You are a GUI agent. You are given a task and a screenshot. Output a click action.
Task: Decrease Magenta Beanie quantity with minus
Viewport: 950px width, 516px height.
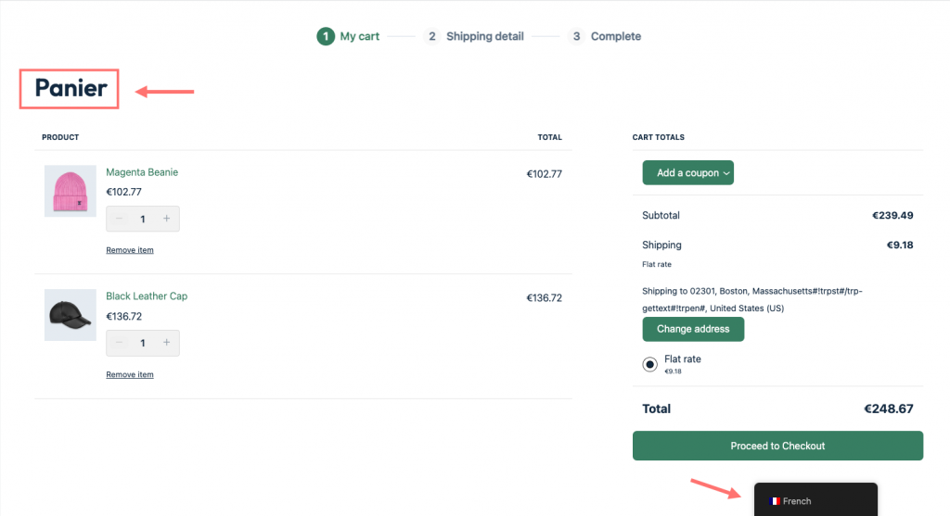coord(119,219)
